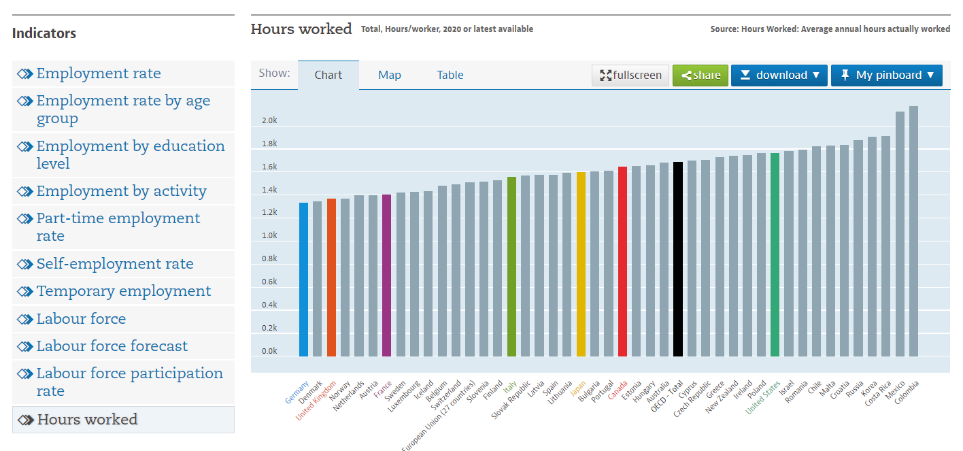Expand the My pinboard dropdown
The height and width of the screenshot is (451, 963).
pyautogui.click(x=886, y=76)
